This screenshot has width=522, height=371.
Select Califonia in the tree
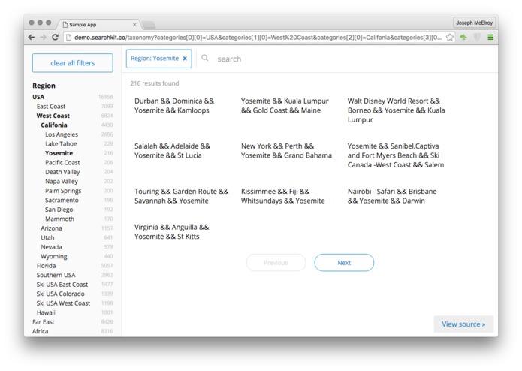point(54,125)
